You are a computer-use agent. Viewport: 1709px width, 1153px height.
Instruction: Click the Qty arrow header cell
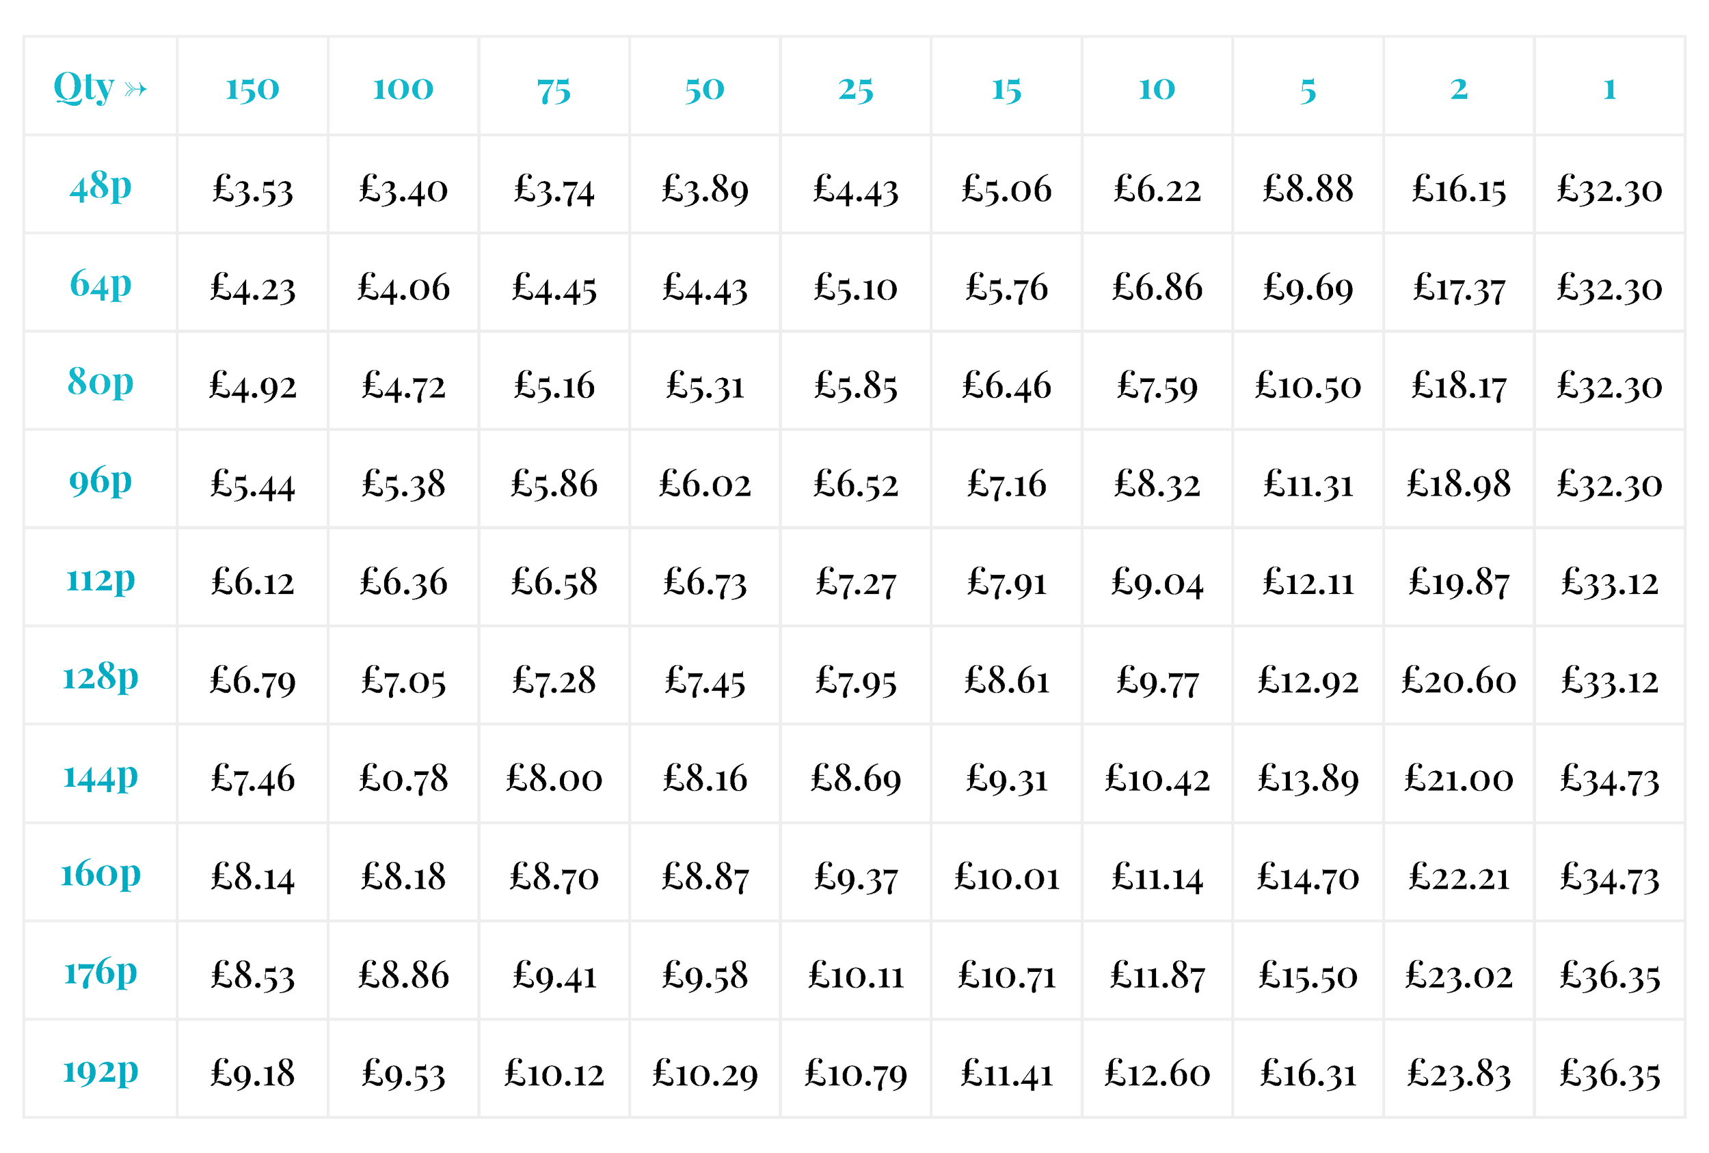(x=100, y=87)
